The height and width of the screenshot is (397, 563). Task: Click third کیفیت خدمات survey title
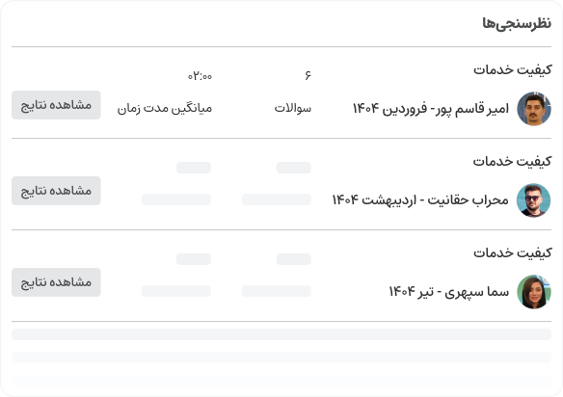click(512, 252)
